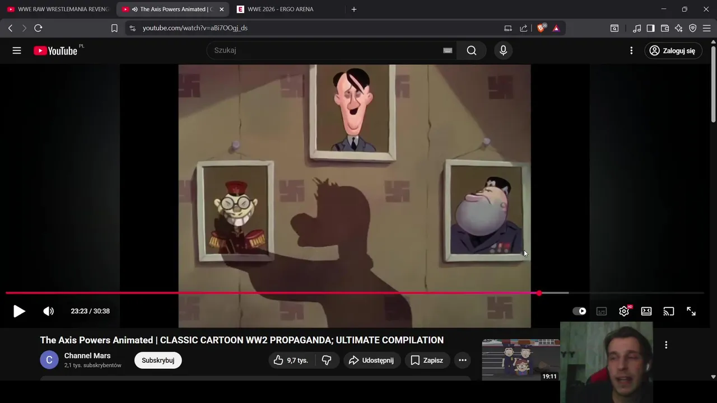717x403 pixels.
Task: Open the music note playlist icon
Action: (x=637, y=28)
